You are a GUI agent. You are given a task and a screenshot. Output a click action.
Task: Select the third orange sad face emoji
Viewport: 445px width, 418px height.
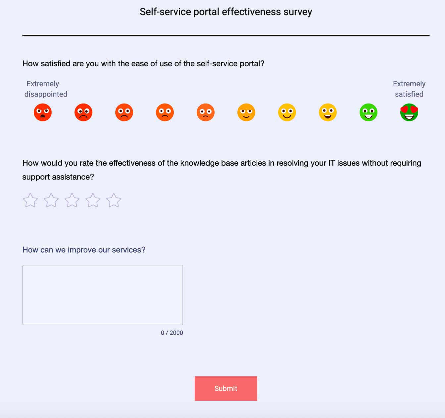click(x=124, y=112)
